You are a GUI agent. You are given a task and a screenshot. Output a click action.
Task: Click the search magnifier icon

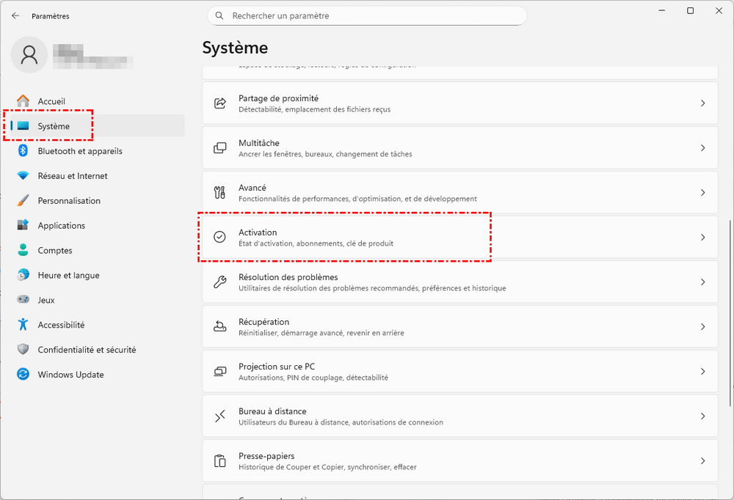[x=219, y=15]
